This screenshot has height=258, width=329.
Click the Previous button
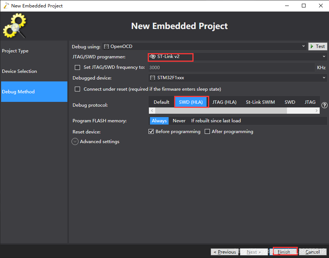(x=224, y=252)
